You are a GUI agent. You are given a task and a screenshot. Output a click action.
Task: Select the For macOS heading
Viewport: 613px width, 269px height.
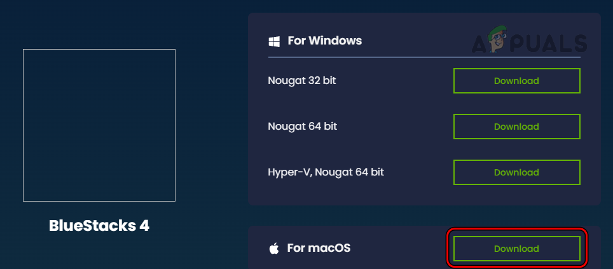[x=319, y=248]
